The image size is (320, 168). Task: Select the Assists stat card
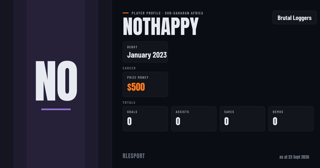[194, 119]
